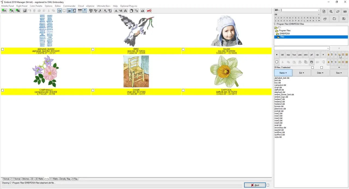Open the Commander menu

[x=69, y=6]
